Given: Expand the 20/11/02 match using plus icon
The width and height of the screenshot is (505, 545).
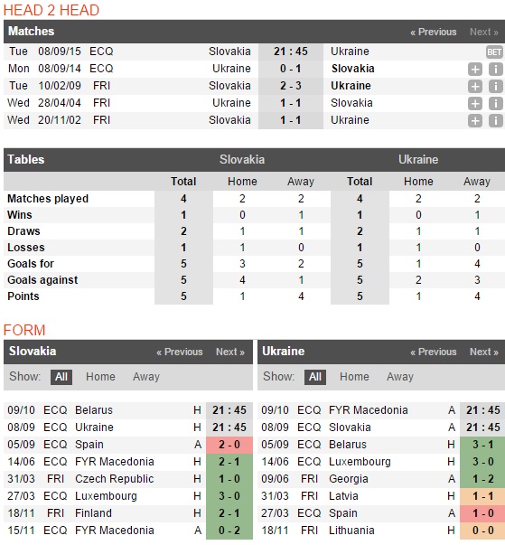Looking at the screenshot, I should point(475,120).
